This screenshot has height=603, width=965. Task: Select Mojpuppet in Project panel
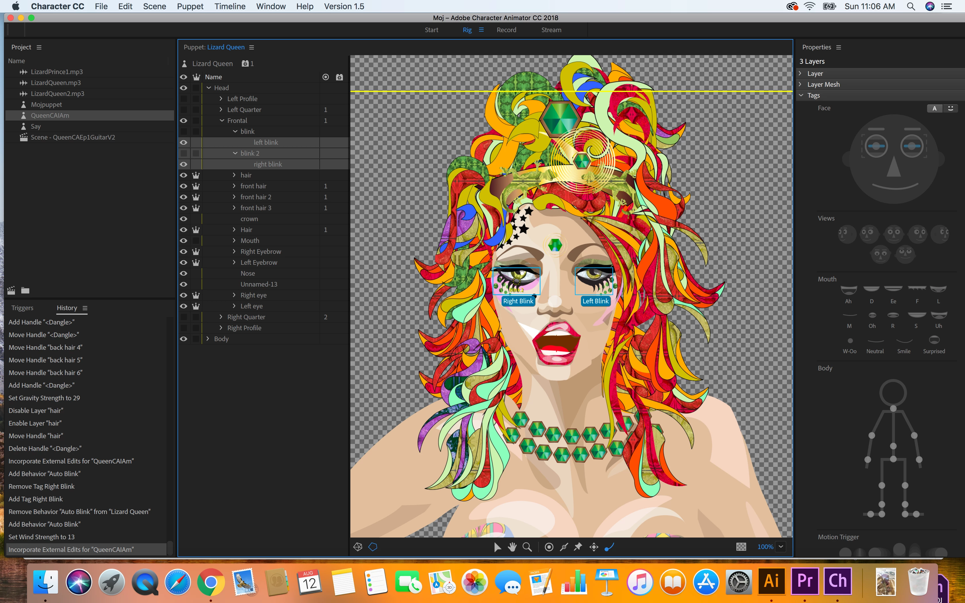46,105
